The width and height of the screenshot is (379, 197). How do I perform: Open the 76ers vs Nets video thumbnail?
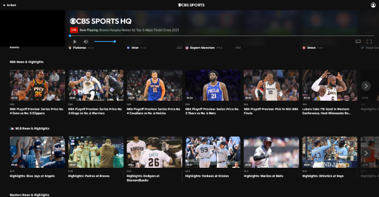(213, 85)
